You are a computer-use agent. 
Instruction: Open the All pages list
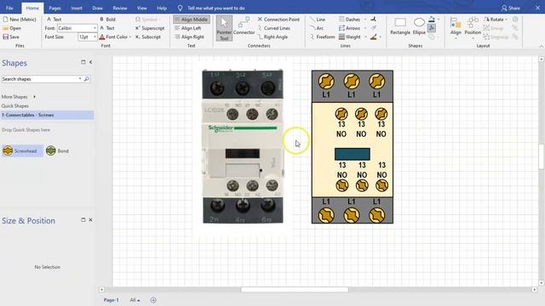tap(135, 300)
